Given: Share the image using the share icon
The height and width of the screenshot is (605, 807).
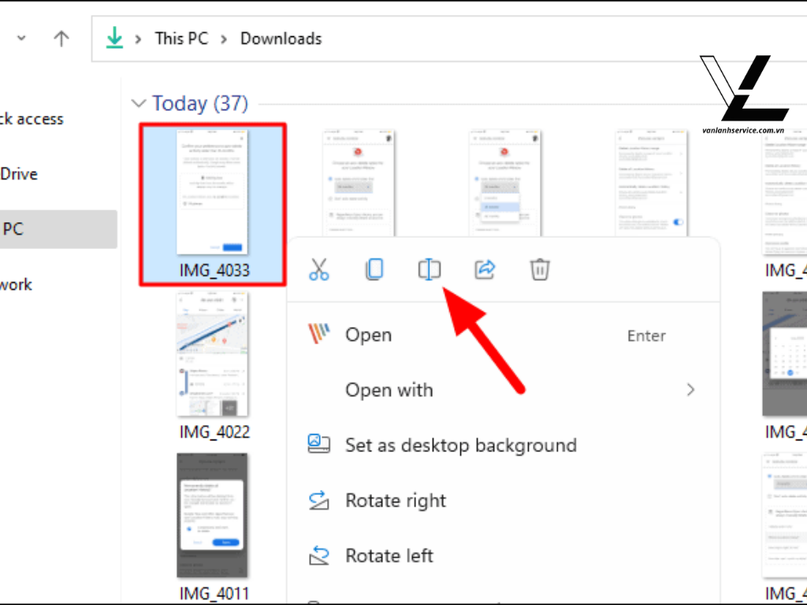Looking at the screenshot, I should [x=485, y=269].
